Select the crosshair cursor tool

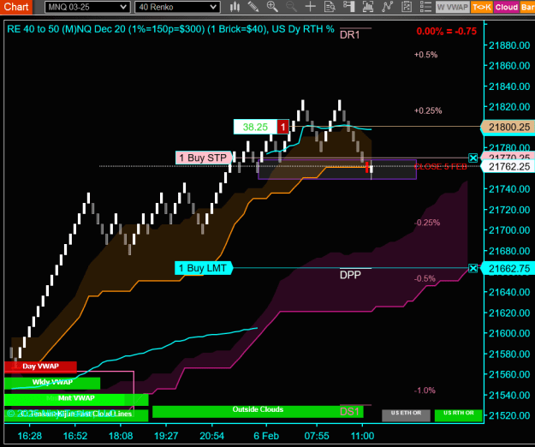tap(310, 7)
